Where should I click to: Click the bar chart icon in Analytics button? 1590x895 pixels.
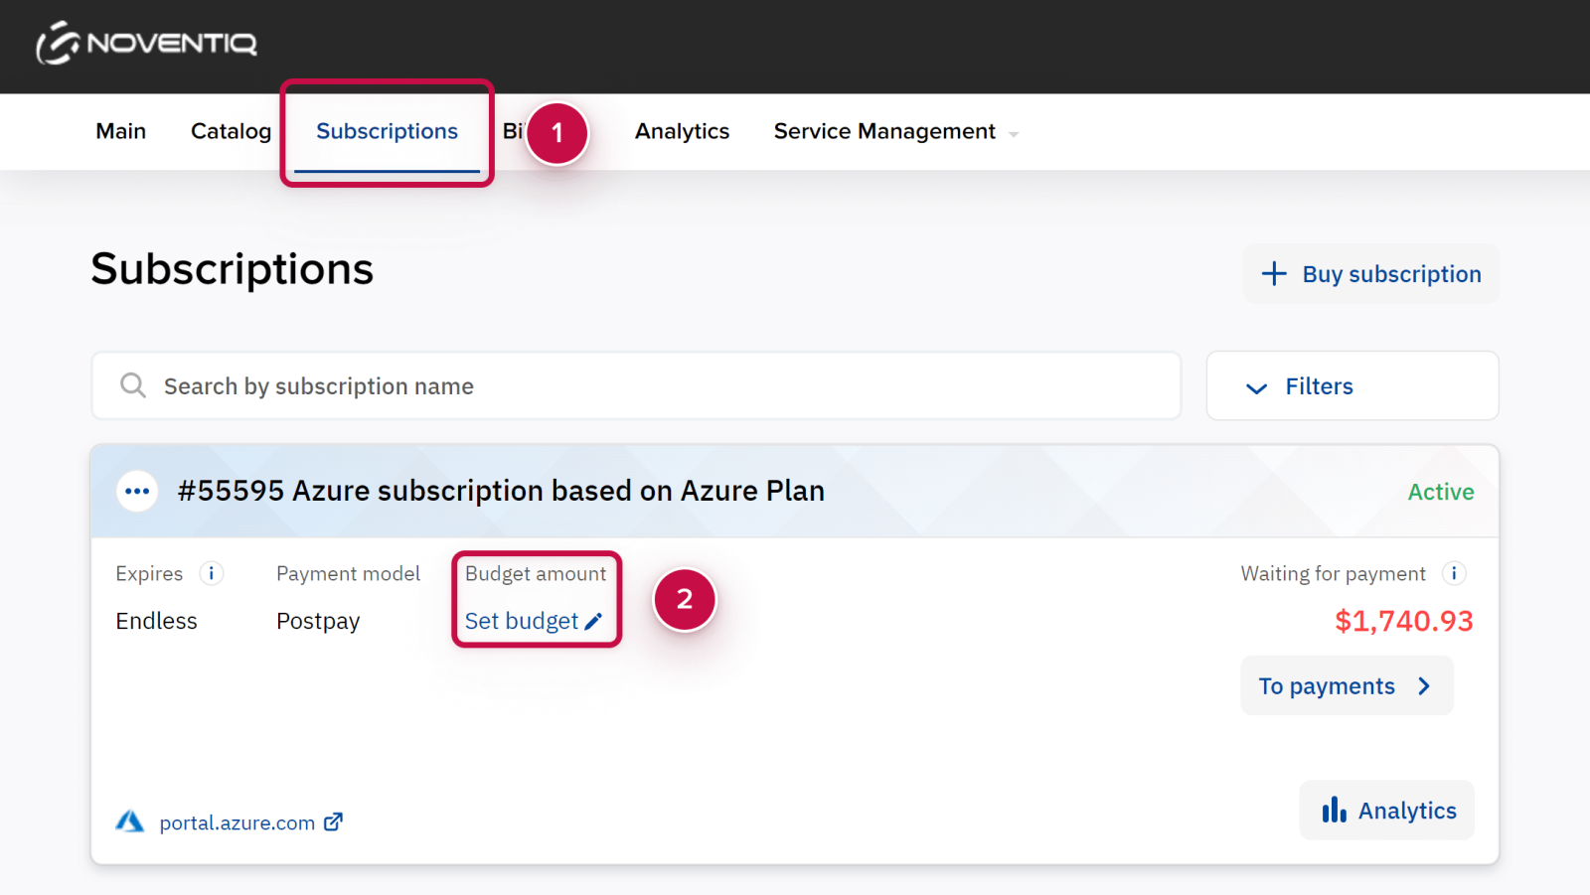[x=1334, y=811]
